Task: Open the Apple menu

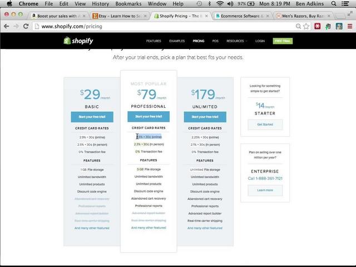Action: 9,4
